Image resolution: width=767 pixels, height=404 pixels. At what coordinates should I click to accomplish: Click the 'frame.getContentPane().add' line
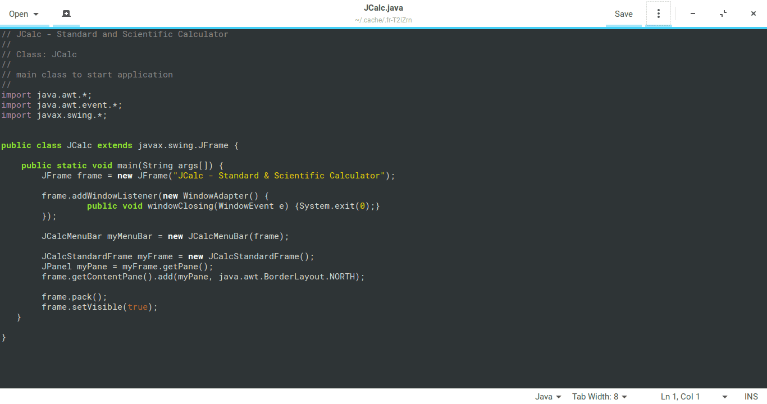[x=203, y=277]
